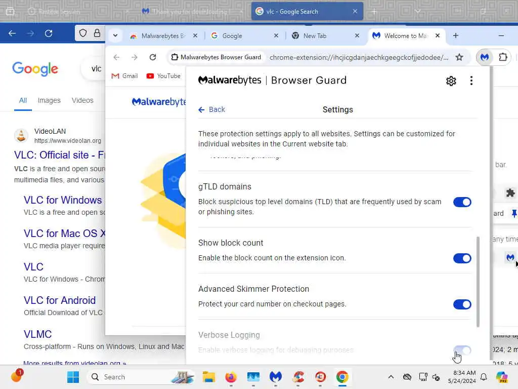
Task: Open Copilot preview icon in taskbar
Action: pos(501,377)
